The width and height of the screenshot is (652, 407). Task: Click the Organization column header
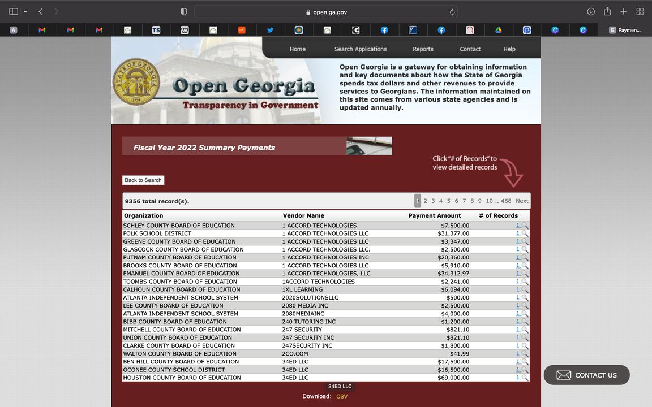(x=143, y=215)
